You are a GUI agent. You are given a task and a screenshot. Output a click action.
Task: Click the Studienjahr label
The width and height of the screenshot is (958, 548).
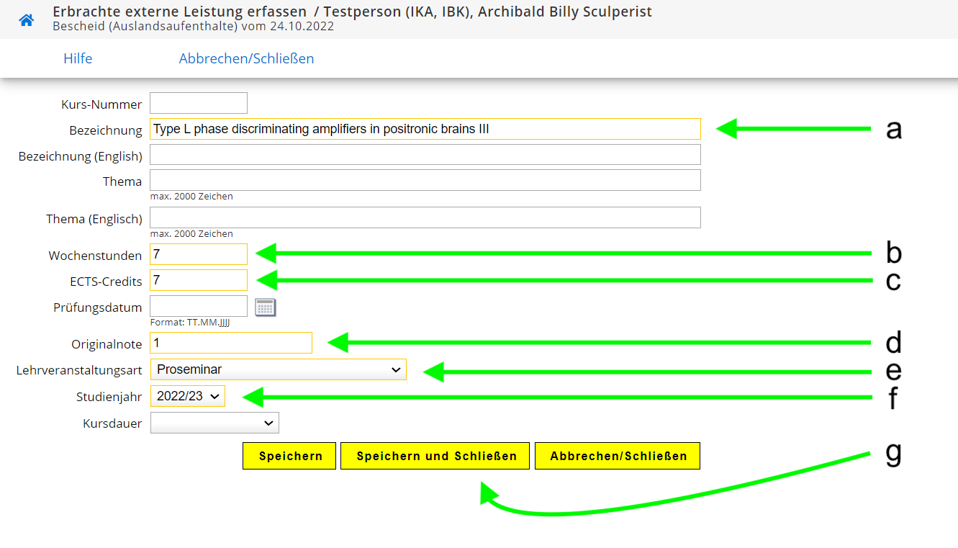coord(109,397)
